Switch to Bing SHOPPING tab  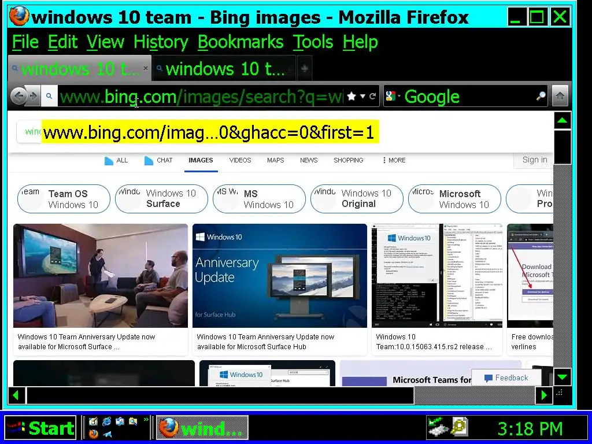click(x=349, y=160)
